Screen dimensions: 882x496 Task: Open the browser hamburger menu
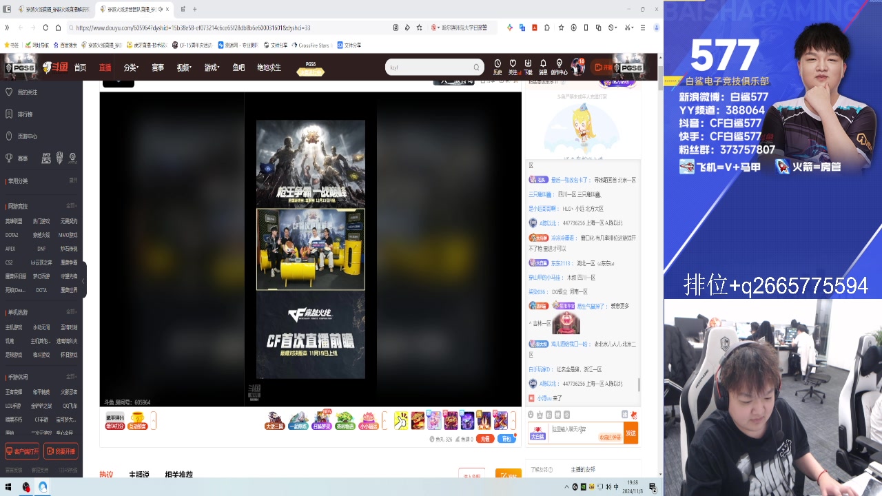(643, 28)
